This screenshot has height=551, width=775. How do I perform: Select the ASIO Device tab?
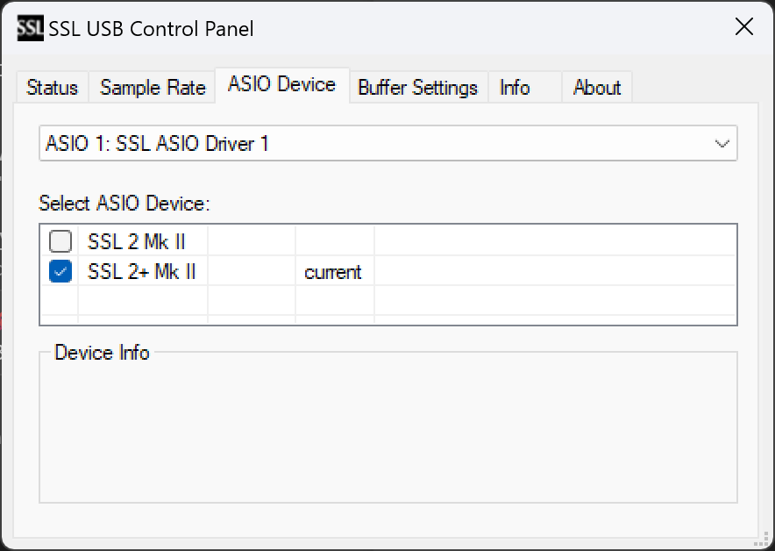pyautogui.click(x=281, y=84)
